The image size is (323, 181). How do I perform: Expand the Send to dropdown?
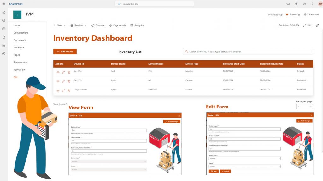pyautogui.click(x=79, y=25)
